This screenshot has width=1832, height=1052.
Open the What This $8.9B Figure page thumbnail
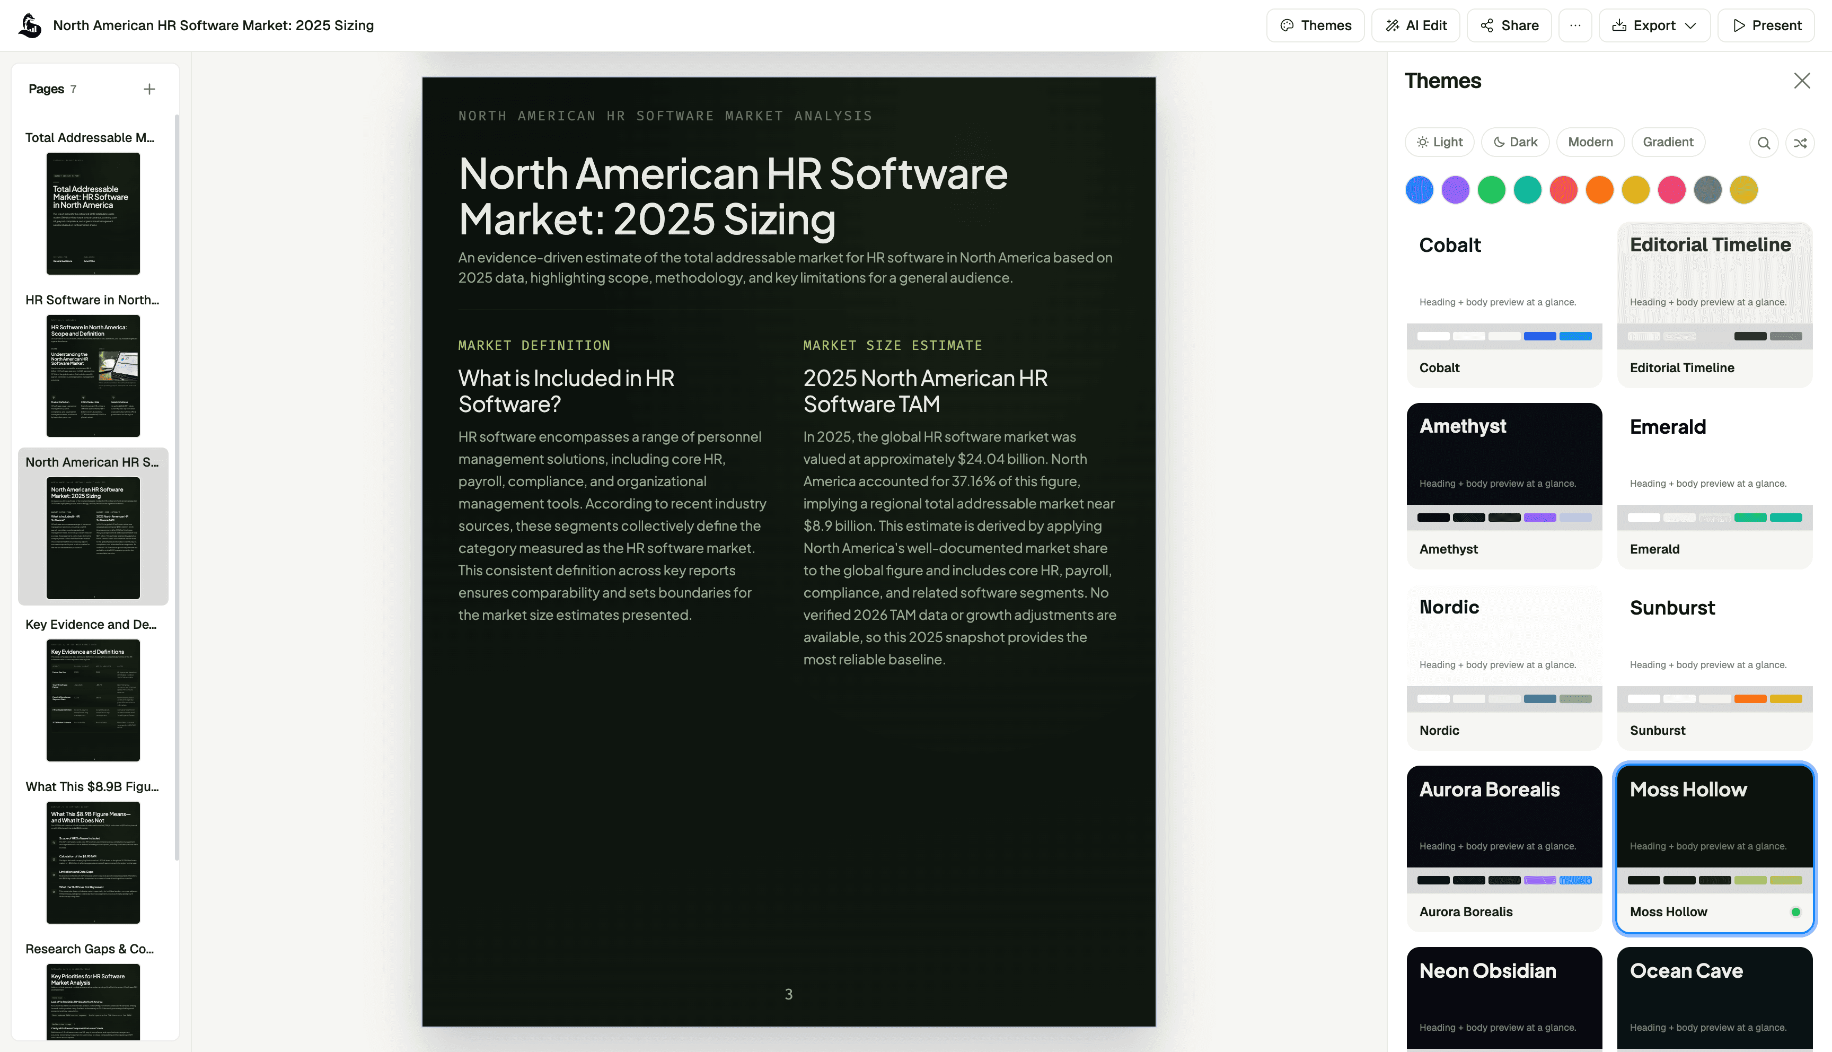tap(93, 862)
